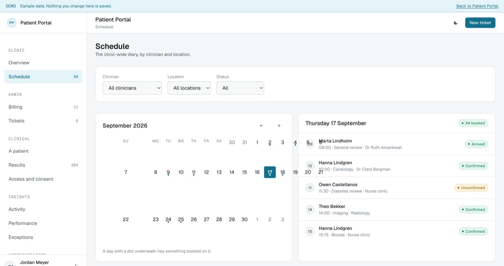The height and width of the screenshot is (266, 504).
Task: Open Overview in the sidebar
Action: (43, 63)
